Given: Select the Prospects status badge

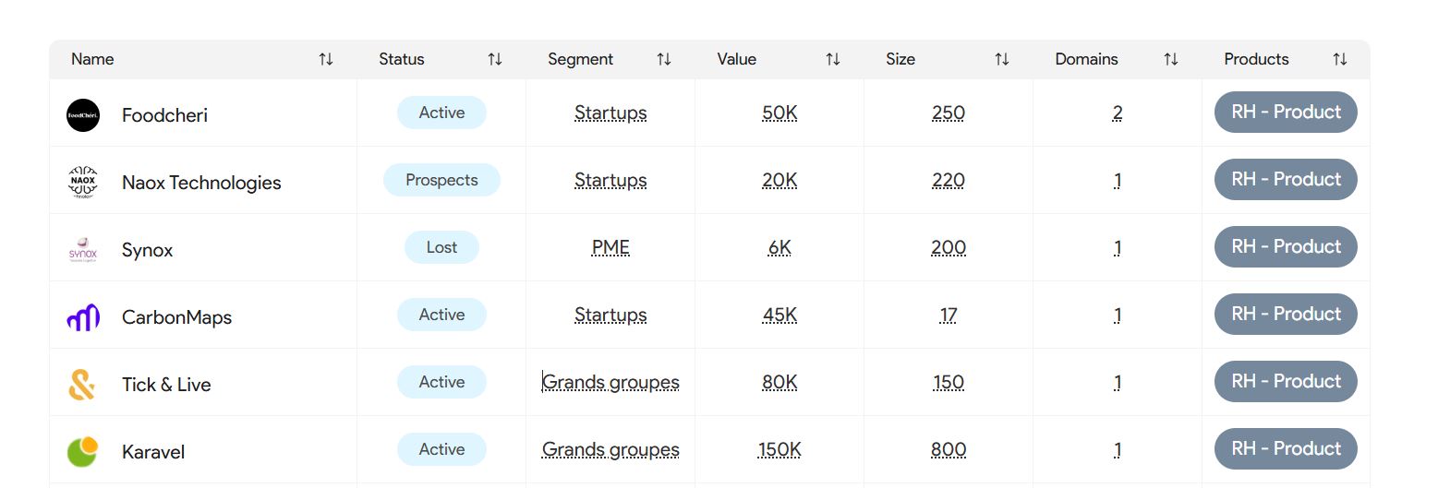Looking at the screenshot, I should tap(441, 180).
